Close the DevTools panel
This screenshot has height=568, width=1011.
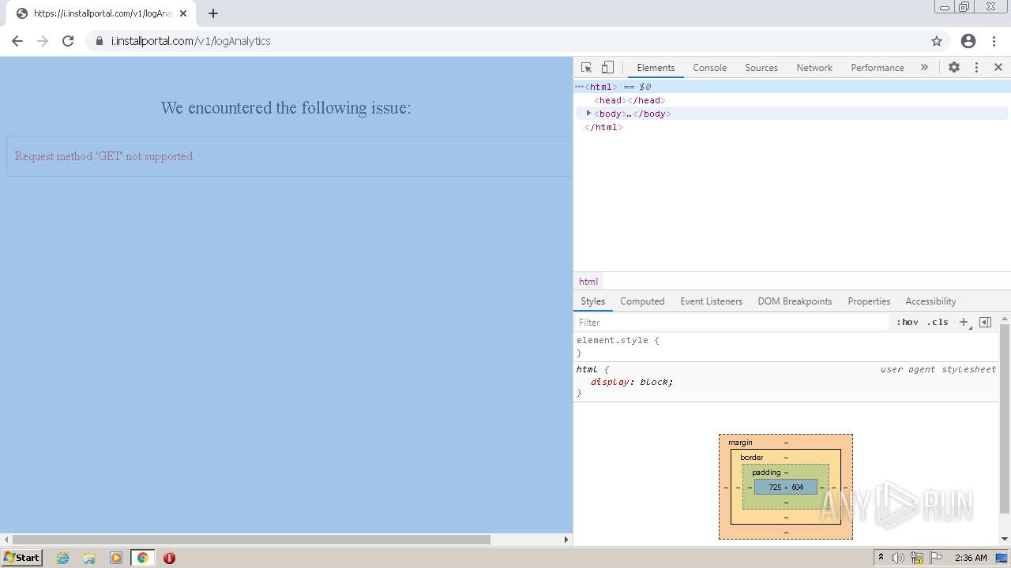pyautogui.click(x=998, y=68)
